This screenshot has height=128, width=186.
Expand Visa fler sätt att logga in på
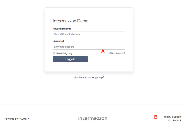tap(89, 78)
